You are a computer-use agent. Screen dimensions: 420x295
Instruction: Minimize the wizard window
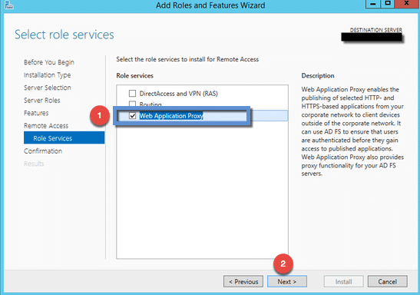click(373, 4)
